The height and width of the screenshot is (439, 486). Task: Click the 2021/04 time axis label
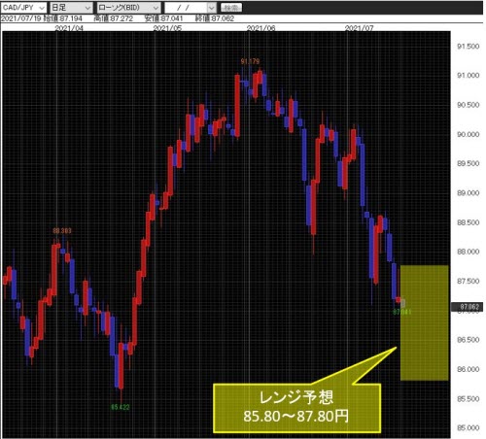[69, 28]
